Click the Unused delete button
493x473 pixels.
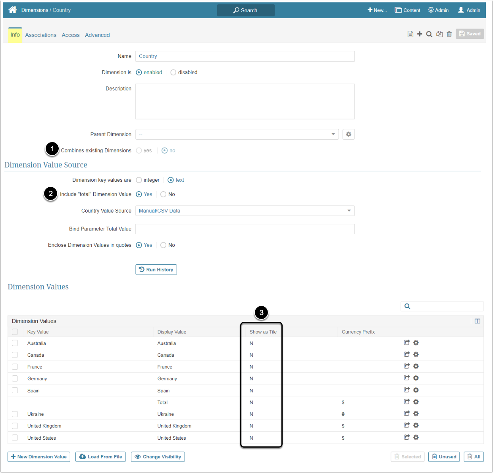point(444,457)
